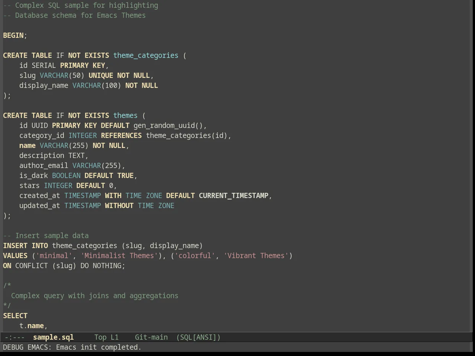The height and width of the screenshot is (356, 475).
Task: Click the gen_random_uuid() function call
Action: point(168,126)
